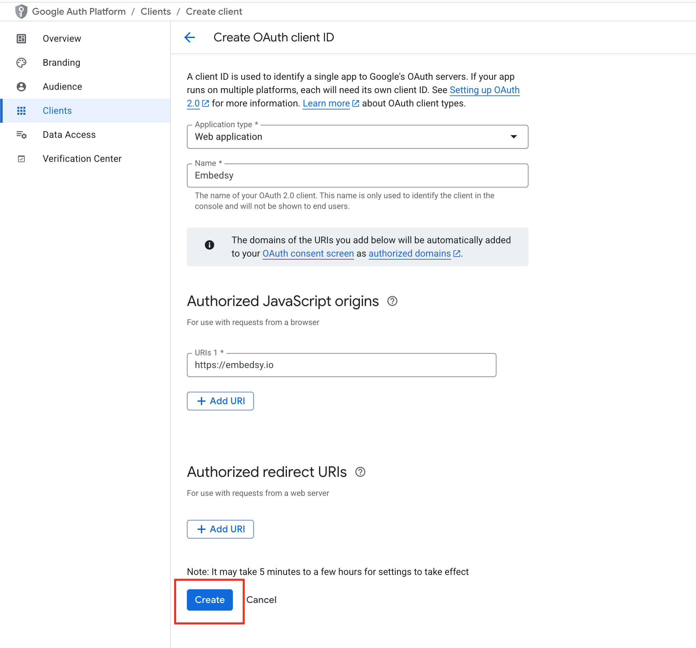Viewport: 696px width, 648px height.
Task: Open the OAuth consent screen link
Action: (307, 254)
